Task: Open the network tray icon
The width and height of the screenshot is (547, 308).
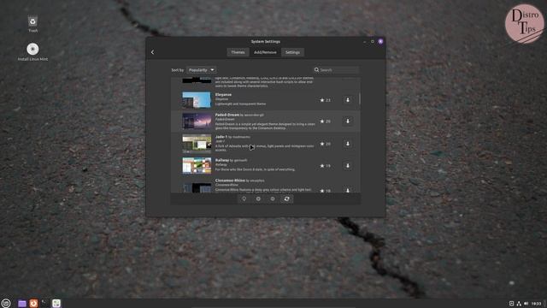Action: (519, 304)
